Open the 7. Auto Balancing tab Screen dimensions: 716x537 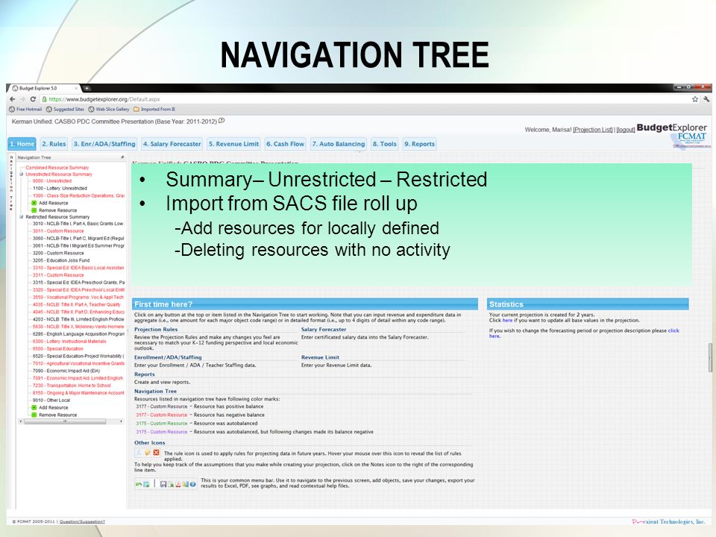339,144
